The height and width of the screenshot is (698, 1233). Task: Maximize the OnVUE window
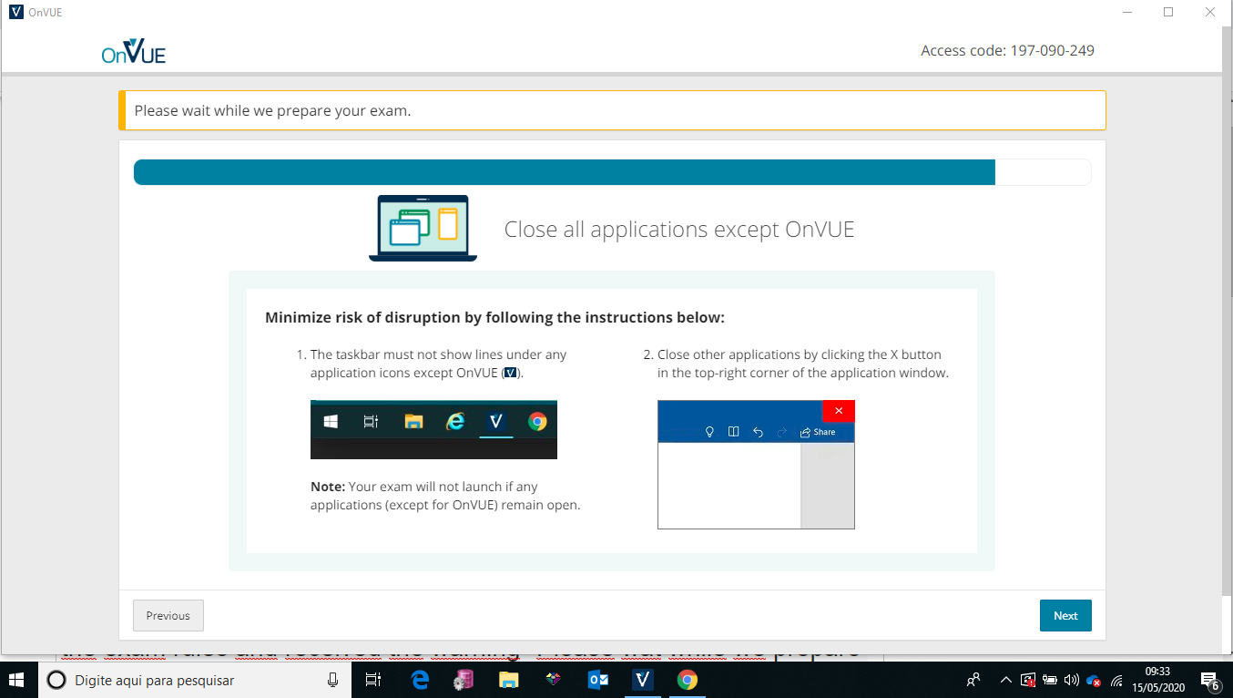1168,12
